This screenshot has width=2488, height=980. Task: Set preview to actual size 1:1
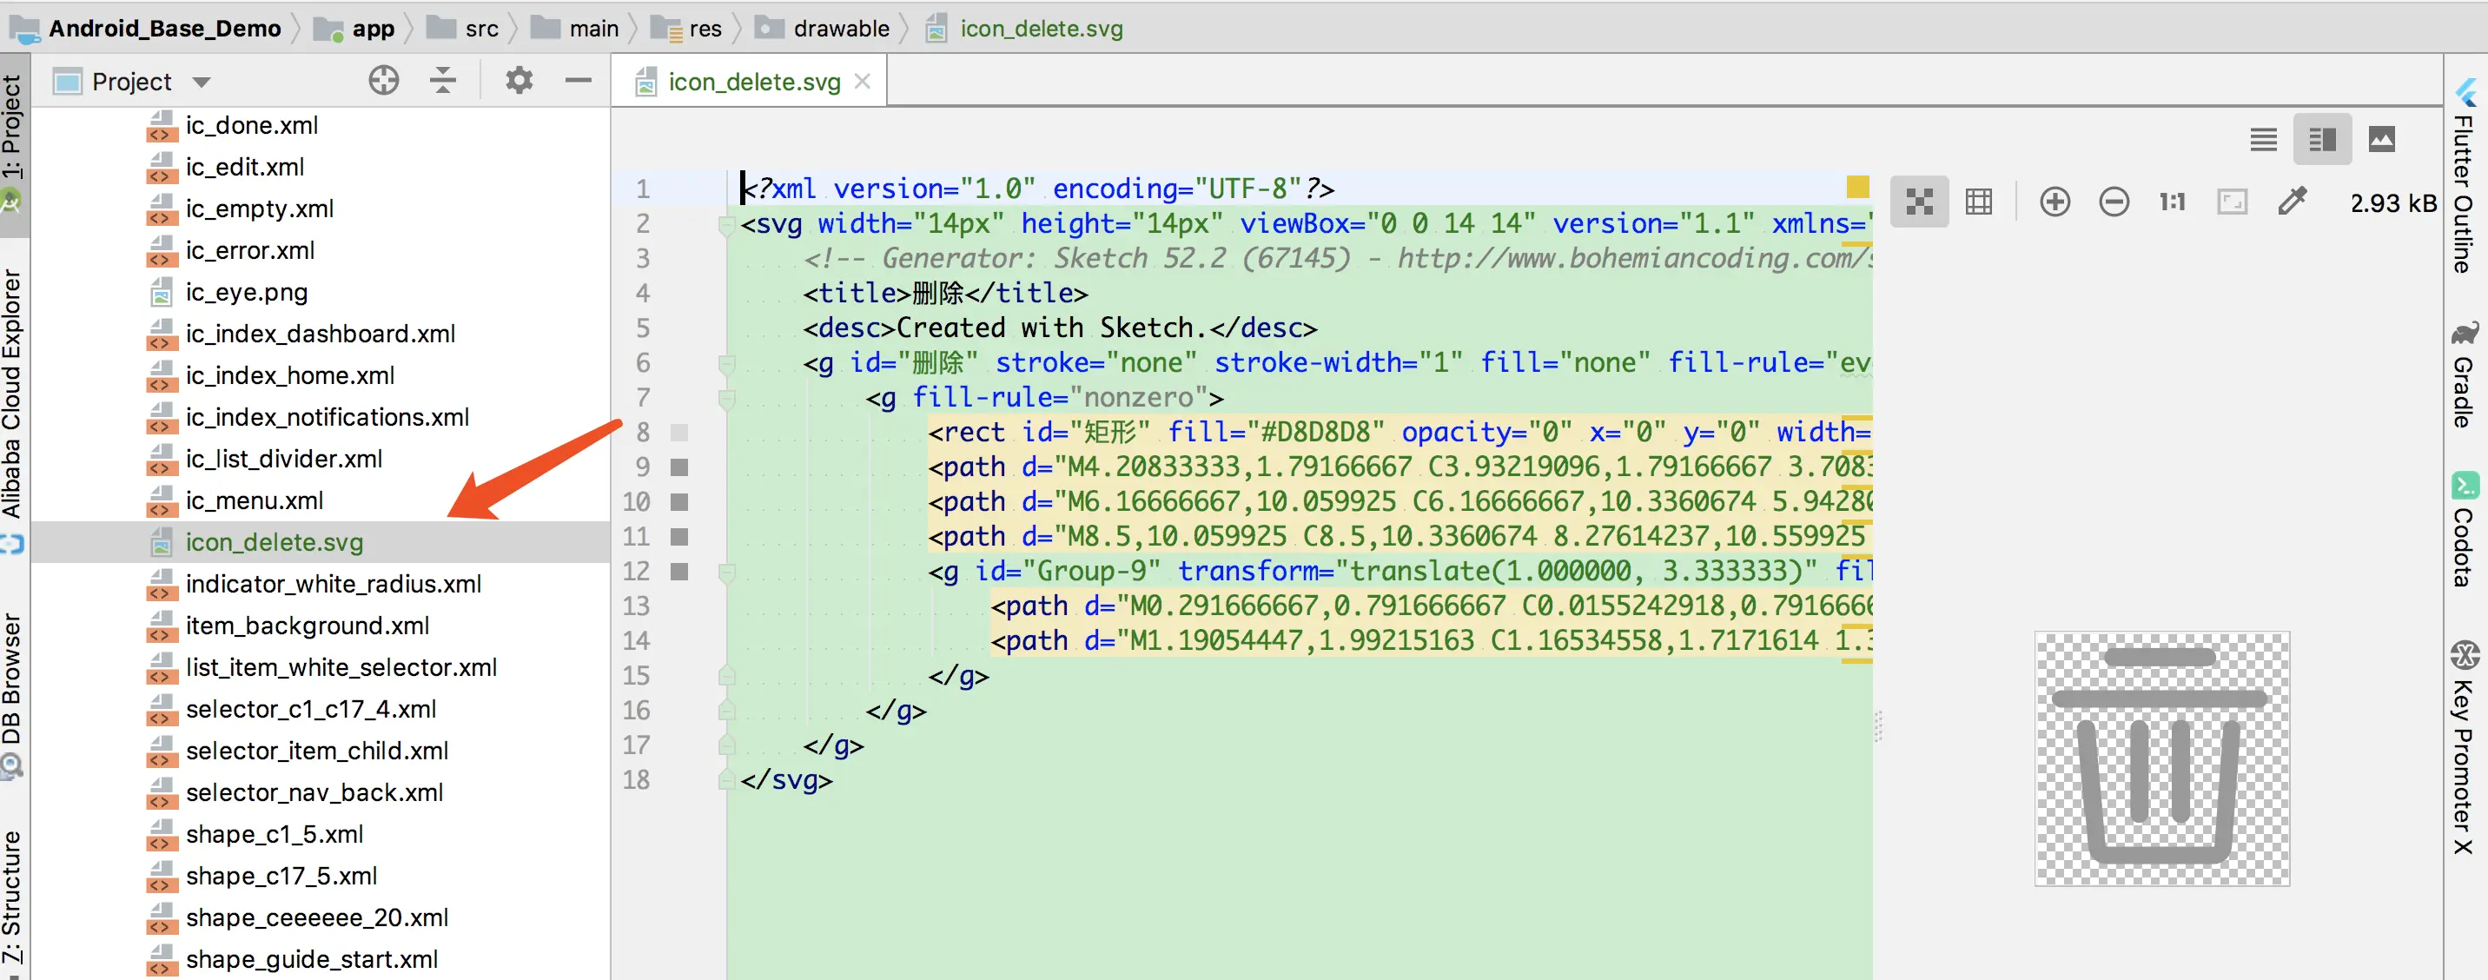(2172, 202)
